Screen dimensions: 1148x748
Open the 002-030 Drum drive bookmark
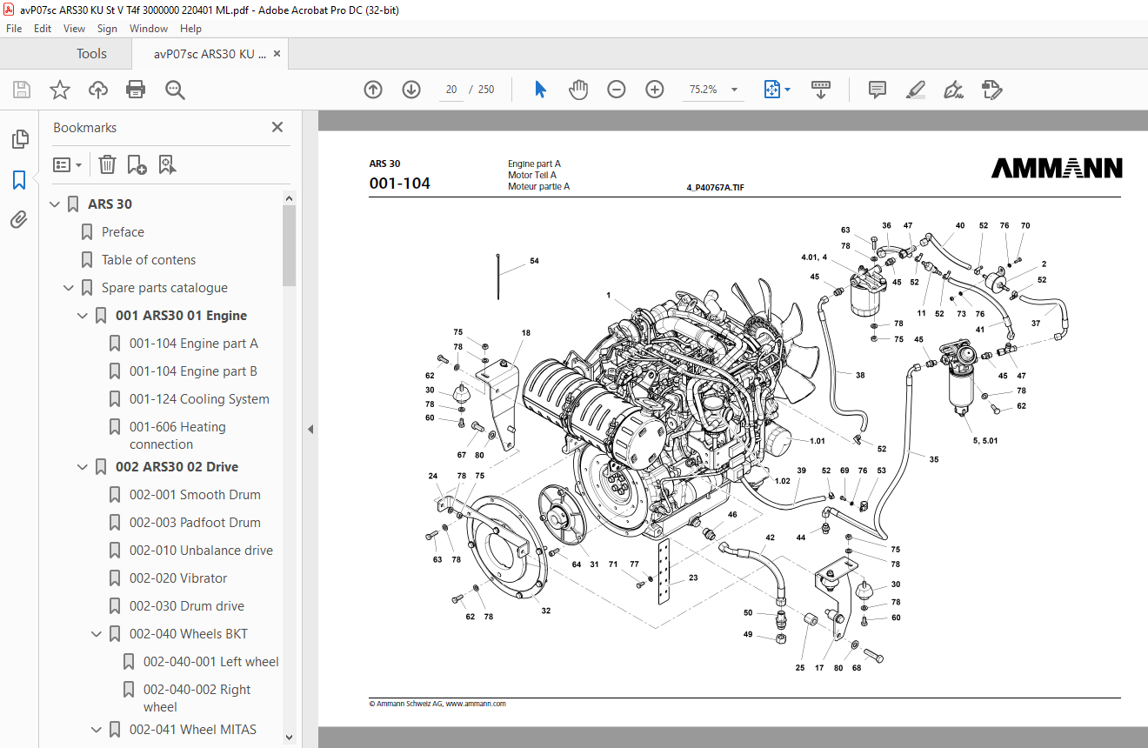(187, 606)
